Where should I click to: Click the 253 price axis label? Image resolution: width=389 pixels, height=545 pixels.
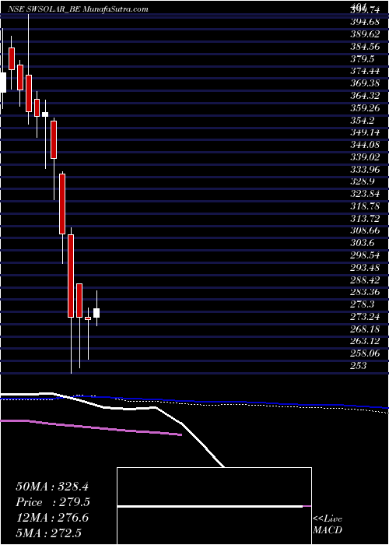[359, 365]
